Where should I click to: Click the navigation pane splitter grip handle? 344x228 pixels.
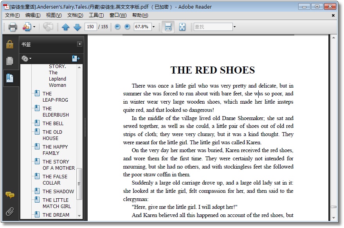coord(85,127)
